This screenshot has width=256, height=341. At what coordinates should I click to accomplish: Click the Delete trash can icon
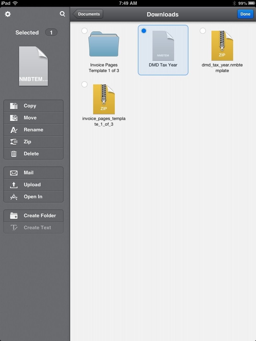14,154
